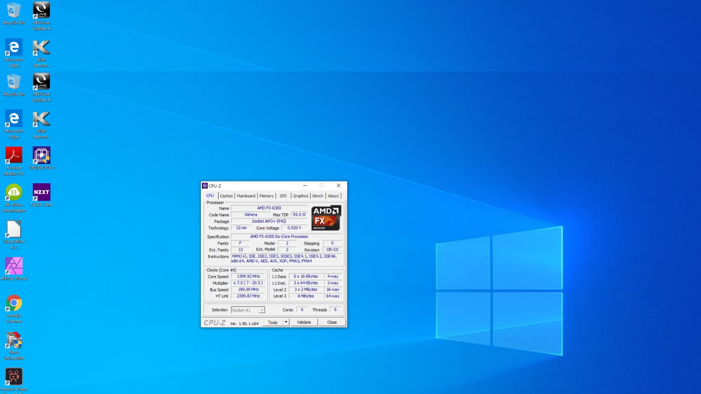The image size is (701, 394).
Task: Open the Memory tab
Action: click(266, 196)
